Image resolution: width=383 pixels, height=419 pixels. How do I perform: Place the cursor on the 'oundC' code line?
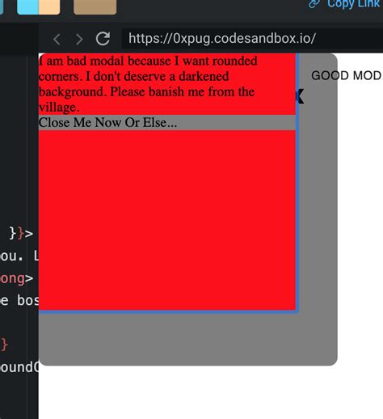[19, 367]
